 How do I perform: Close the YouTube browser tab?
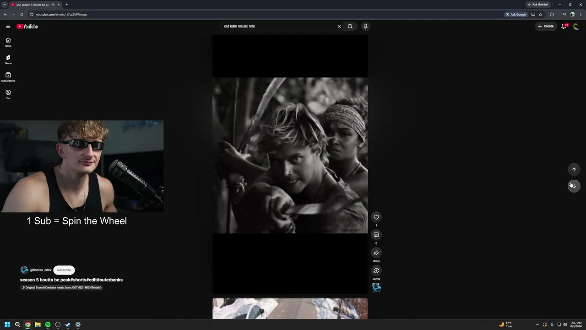click(59, 5)
